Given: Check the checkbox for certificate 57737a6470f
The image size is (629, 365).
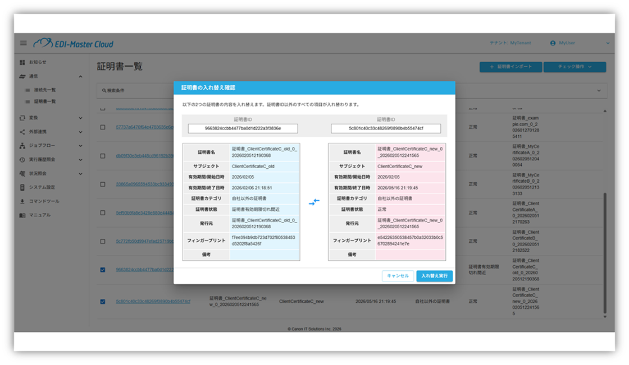Looking at the screenshot, I should pyautogui.click(x=102, y=127).
